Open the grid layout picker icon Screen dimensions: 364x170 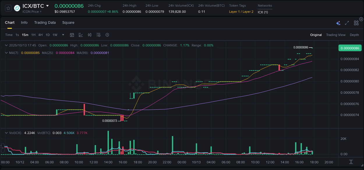356,23
